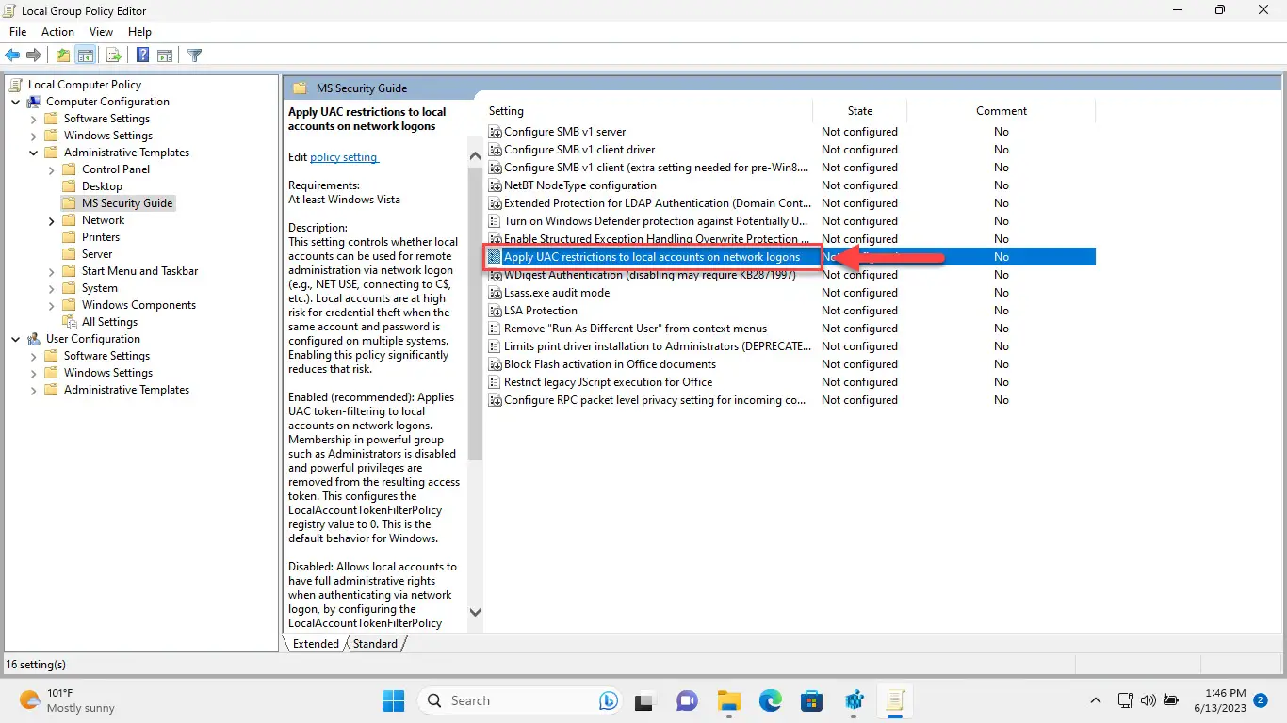Viewport: 1287px width, 723px height.
Task: Open File Explorer from the taskbar
Action: pyautogui.click(x=728, y=700)
